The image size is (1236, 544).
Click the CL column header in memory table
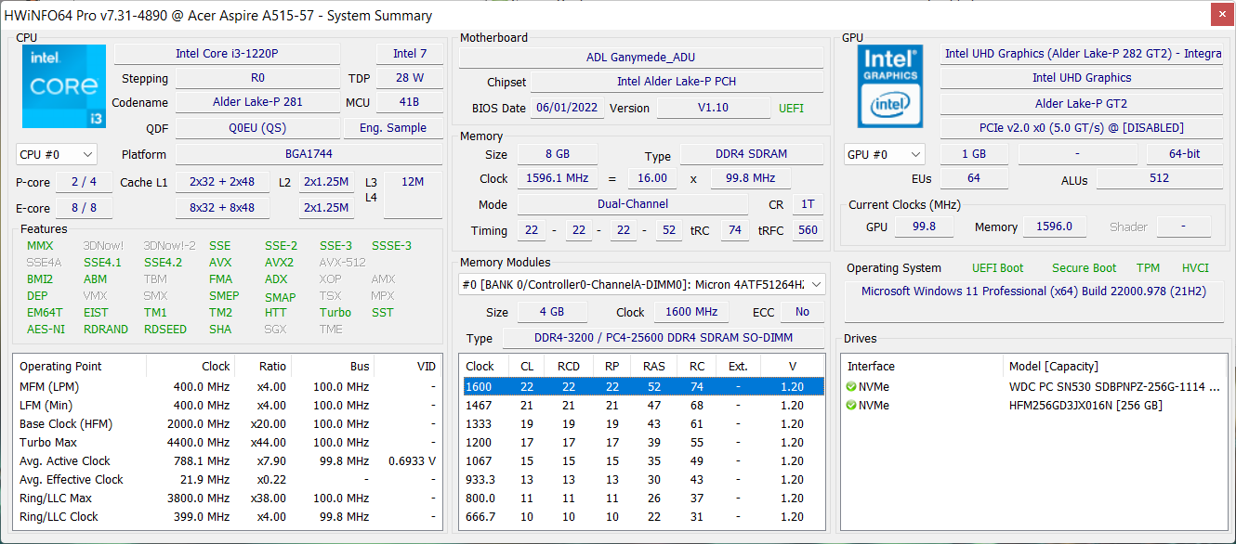click(x=527, y=367)
